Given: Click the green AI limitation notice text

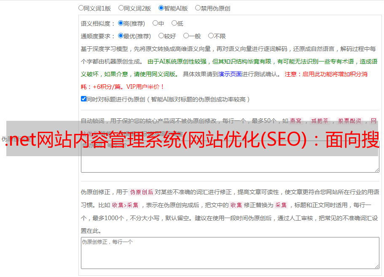Looking at the screenshot, I should (x=229, y=68).
